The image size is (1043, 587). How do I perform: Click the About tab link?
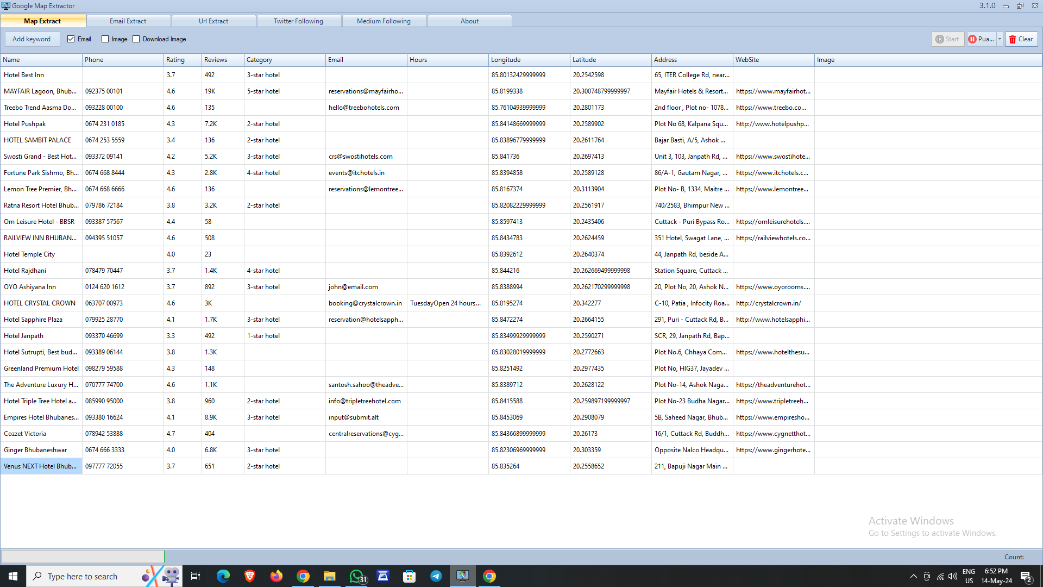(x=469, y=21)
